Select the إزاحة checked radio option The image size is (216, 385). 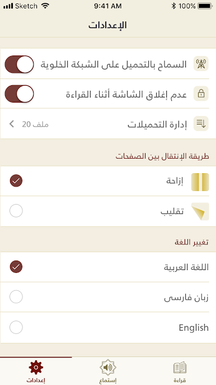tap(16, 180)
